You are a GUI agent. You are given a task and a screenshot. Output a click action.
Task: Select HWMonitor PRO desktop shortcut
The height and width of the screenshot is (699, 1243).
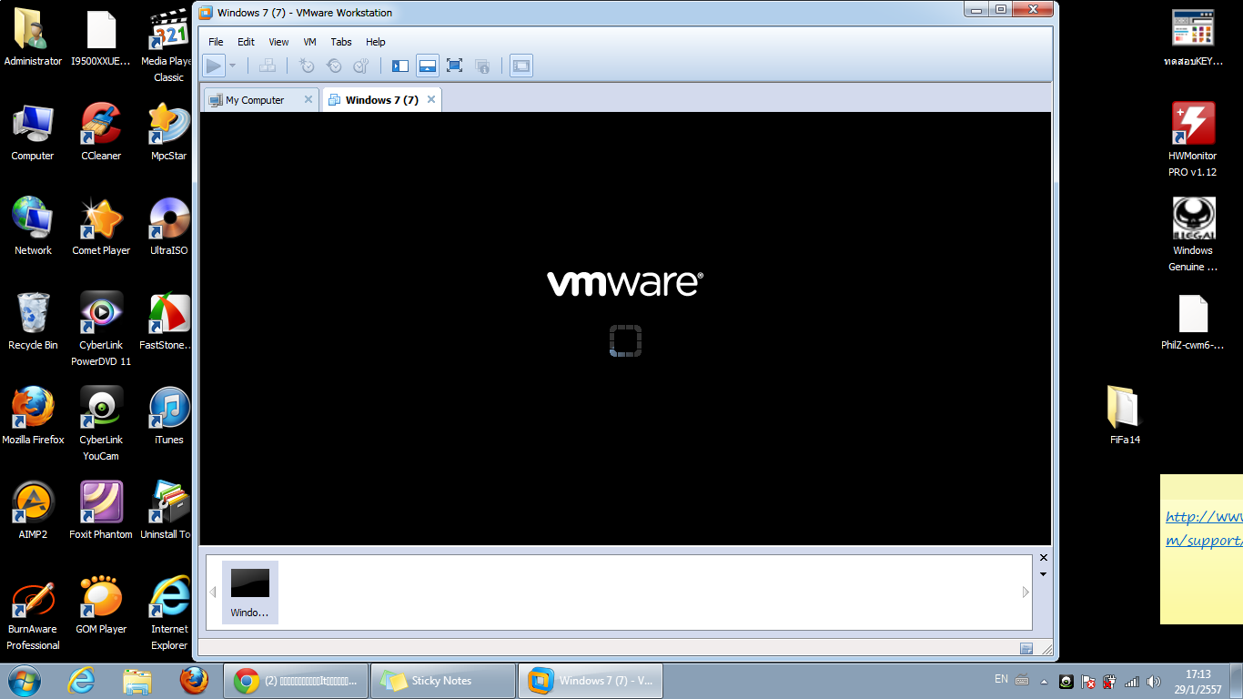(1193, 140)
